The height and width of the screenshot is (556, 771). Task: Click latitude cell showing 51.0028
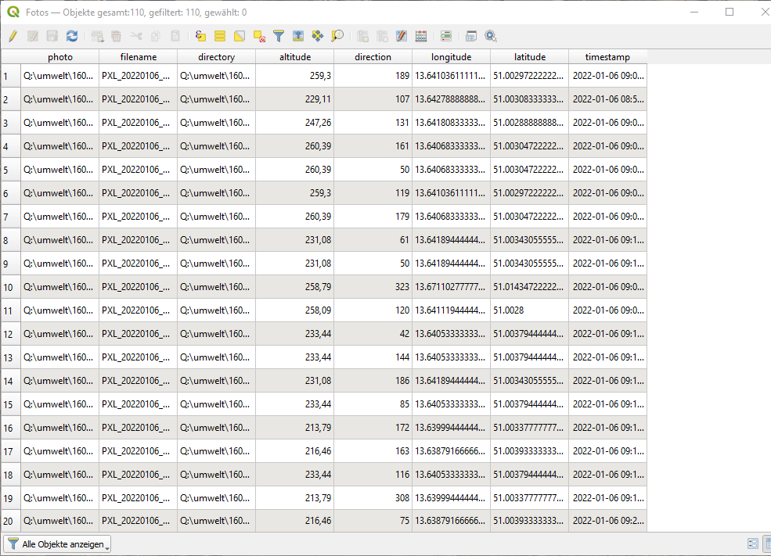click(x=529, y=310)
